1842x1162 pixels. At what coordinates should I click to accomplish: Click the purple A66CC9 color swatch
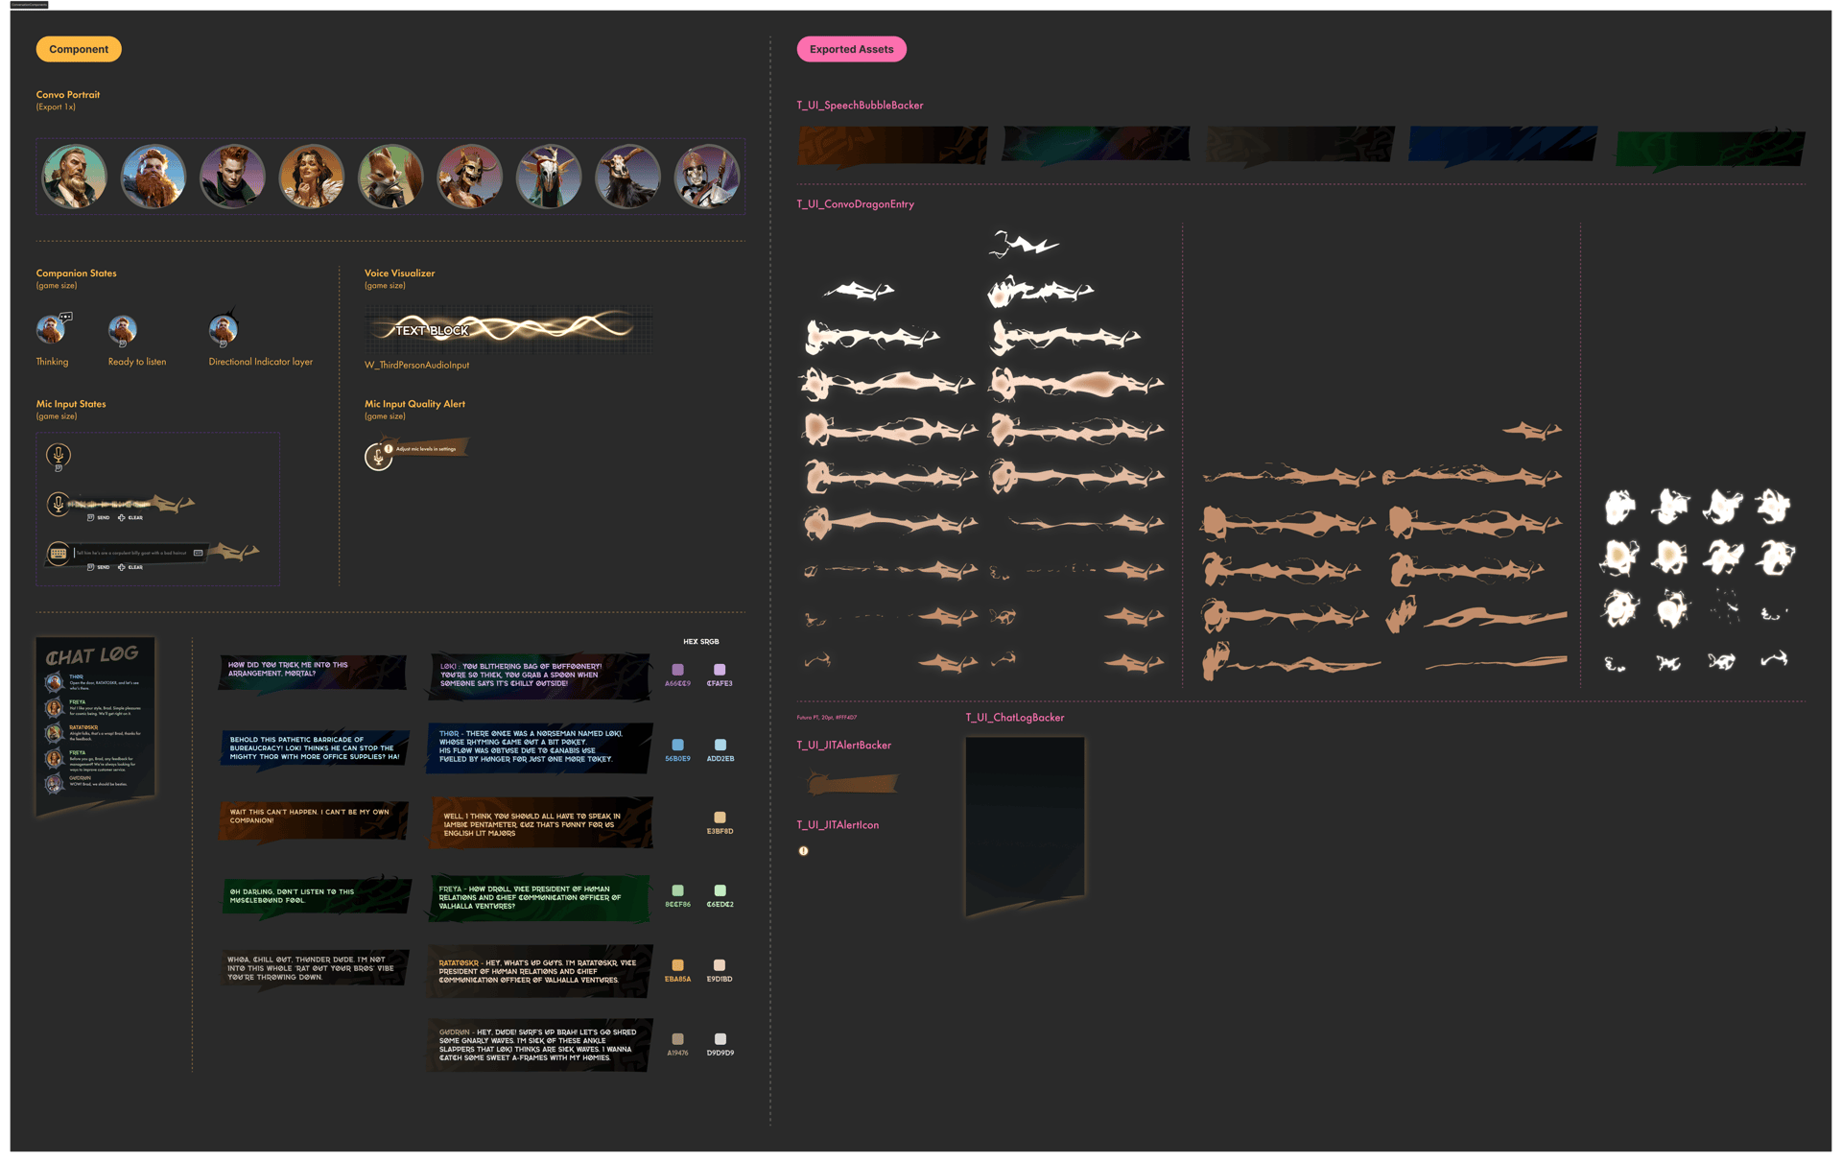click(677, 670)
